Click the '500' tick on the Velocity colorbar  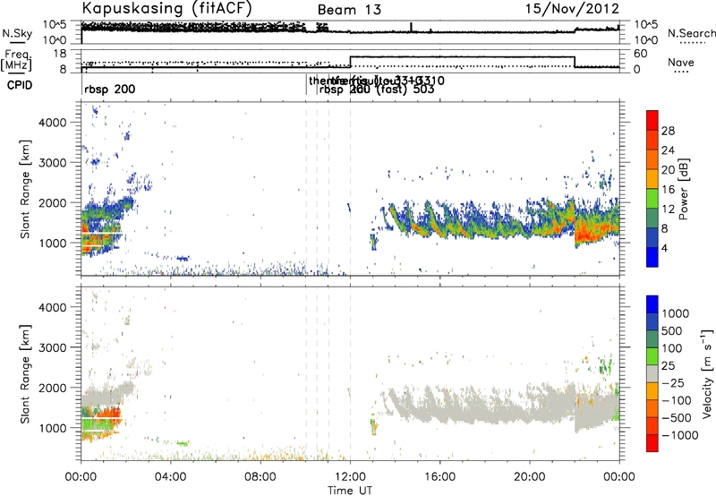[x=672, y=330]
